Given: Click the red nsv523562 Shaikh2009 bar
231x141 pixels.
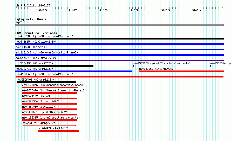Looking at the screenshot, I should tap(181, 71).
